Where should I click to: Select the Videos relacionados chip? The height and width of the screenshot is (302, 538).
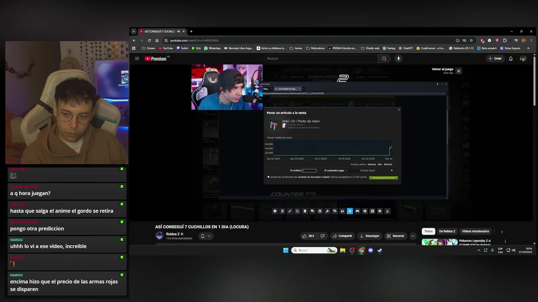tap(475, 232)
